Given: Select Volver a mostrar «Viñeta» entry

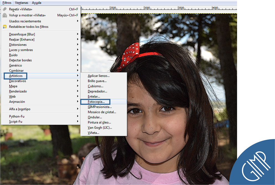Looking at the screenshot, I should pos(41,15).
